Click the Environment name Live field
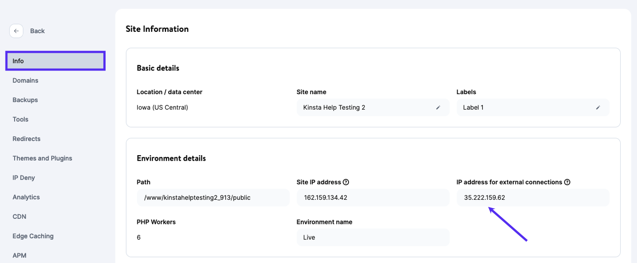 [x=372, y=238]
